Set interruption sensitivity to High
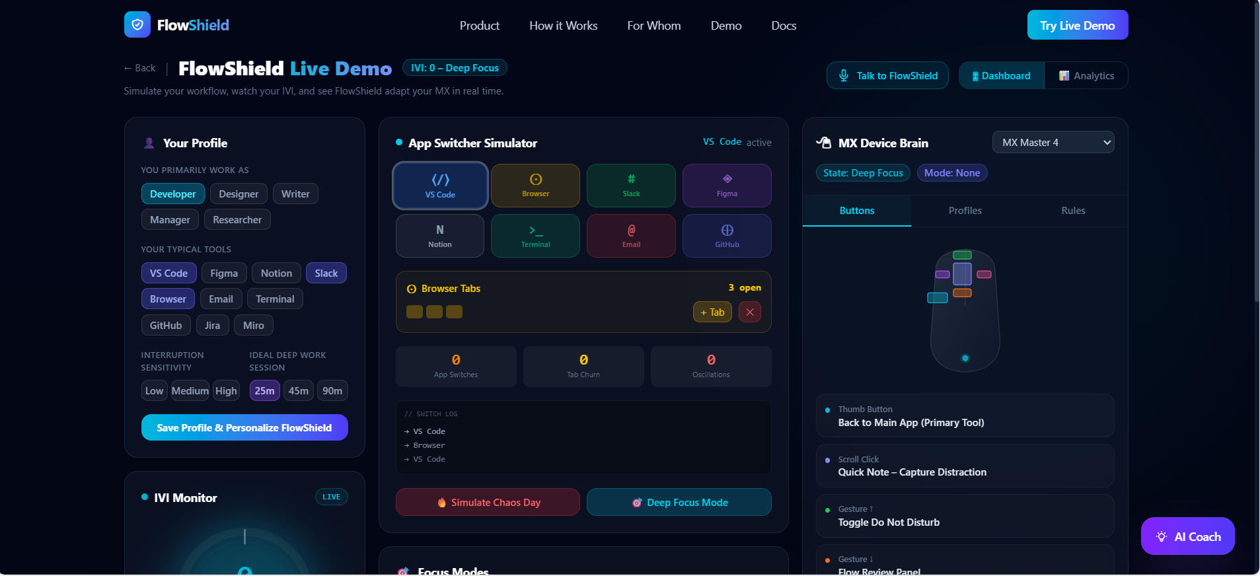This screenshot has height=576, width=1260. (x=226, y=390)
